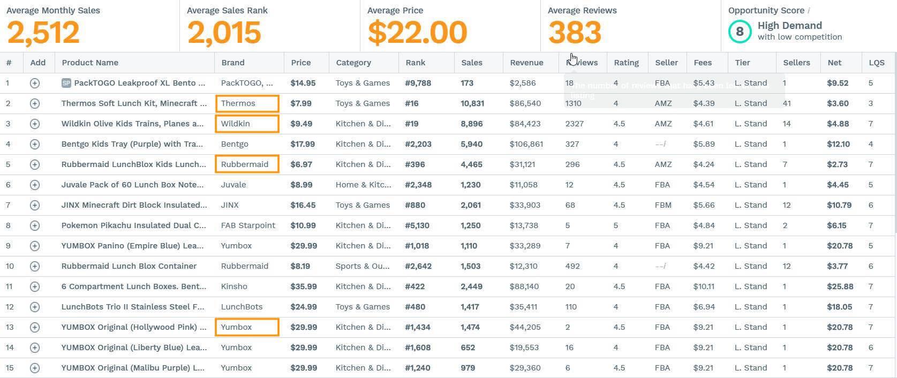Open the Pokemon Pikachu Insulated Dual listing

click(134, 225)
